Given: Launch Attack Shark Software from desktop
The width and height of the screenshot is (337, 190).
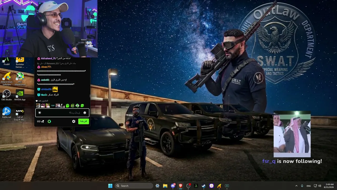Looking at the screenshot, I should 7,79.
